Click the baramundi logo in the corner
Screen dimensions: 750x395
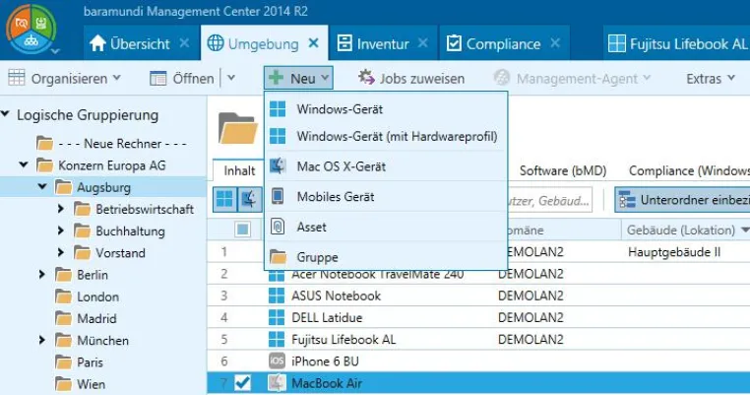[31, 29]
